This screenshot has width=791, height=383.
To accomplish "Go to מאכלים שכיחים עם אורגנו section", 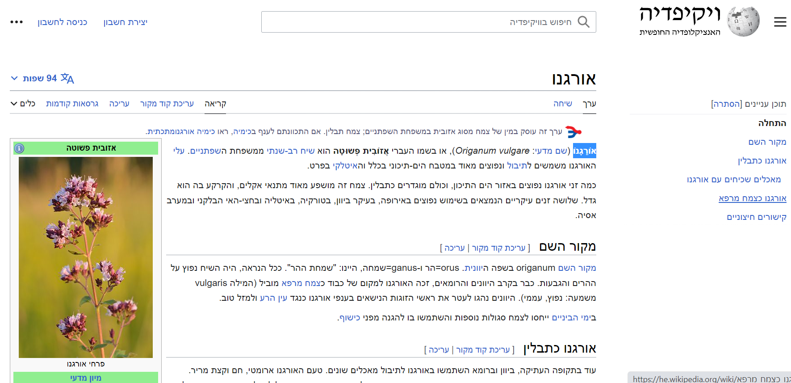I will tap(734, 180).
